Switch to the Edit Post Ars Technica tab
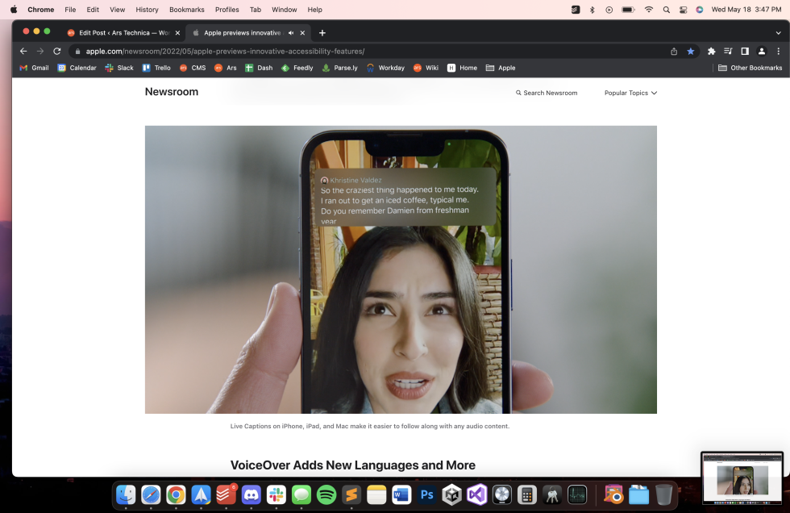 121,33
